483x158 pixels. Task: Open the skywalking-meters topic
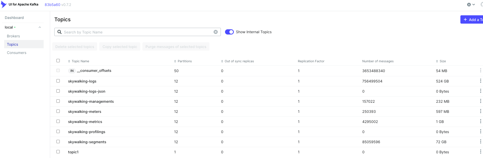click(x=85, y=112)
